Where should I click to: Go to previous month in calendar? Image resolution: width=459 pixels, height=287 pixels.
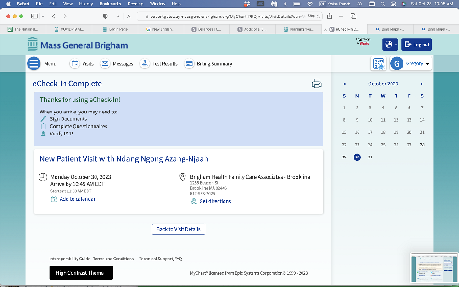click(344, 84)
